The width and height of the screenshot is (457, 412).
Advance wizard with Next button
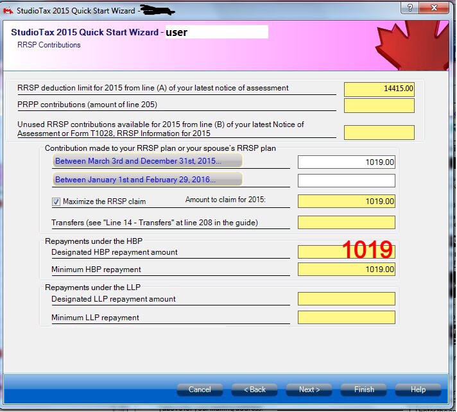tap(309, 390)
